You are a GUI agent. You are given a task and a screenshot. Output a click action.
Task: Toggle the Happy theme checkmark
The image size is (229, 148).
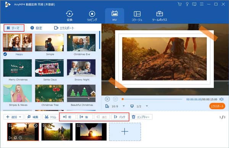pyautogui.click(x=5, y=54)
